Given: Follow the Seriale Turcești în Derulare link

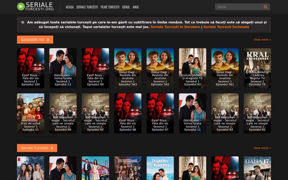Looking at the screenshot, I should tap(175, 27).
